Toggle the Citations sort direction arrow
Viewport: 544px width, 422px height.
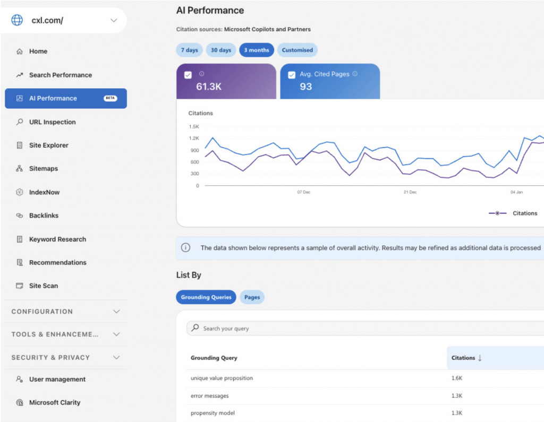coord(479,358)
